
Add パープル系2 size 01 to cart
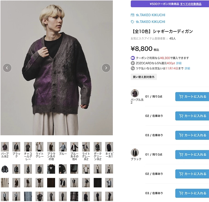coord(192,97)
